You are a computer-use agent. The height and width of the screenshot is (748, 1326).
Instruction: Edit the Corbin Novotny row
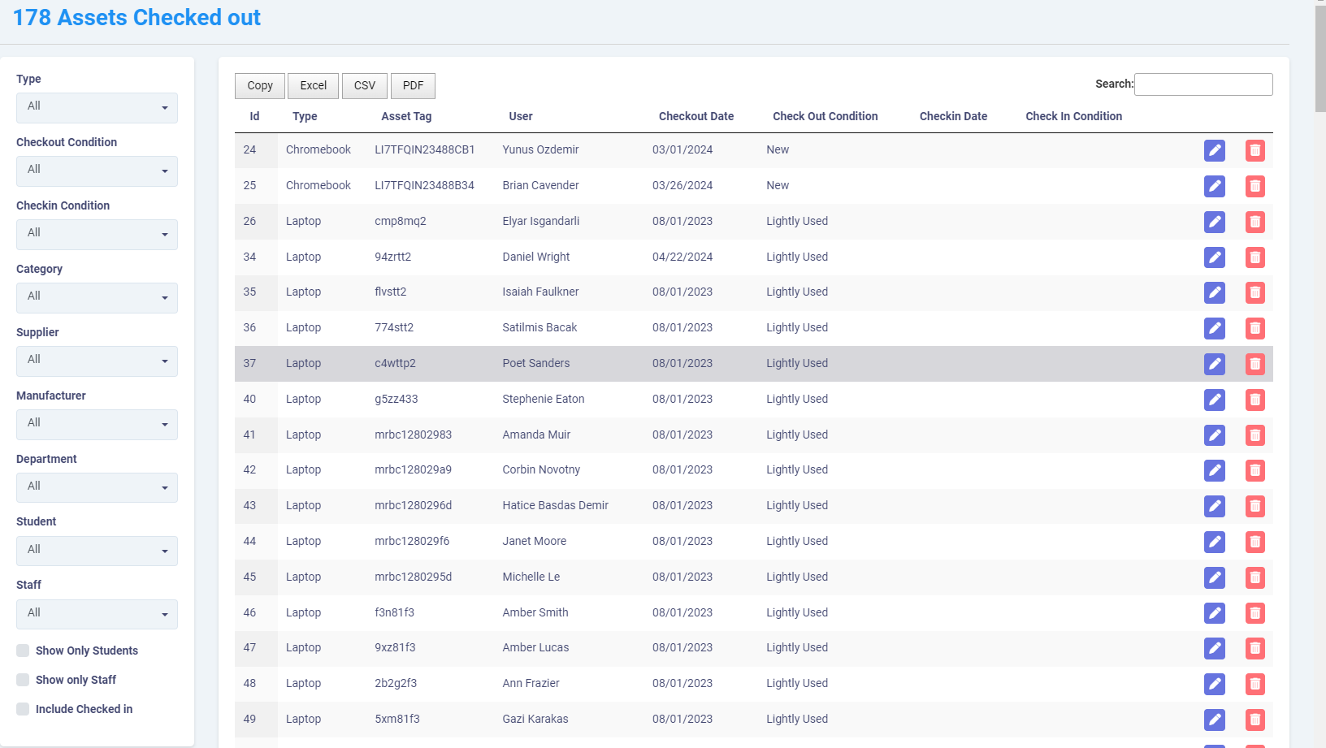pos(1215,470)
